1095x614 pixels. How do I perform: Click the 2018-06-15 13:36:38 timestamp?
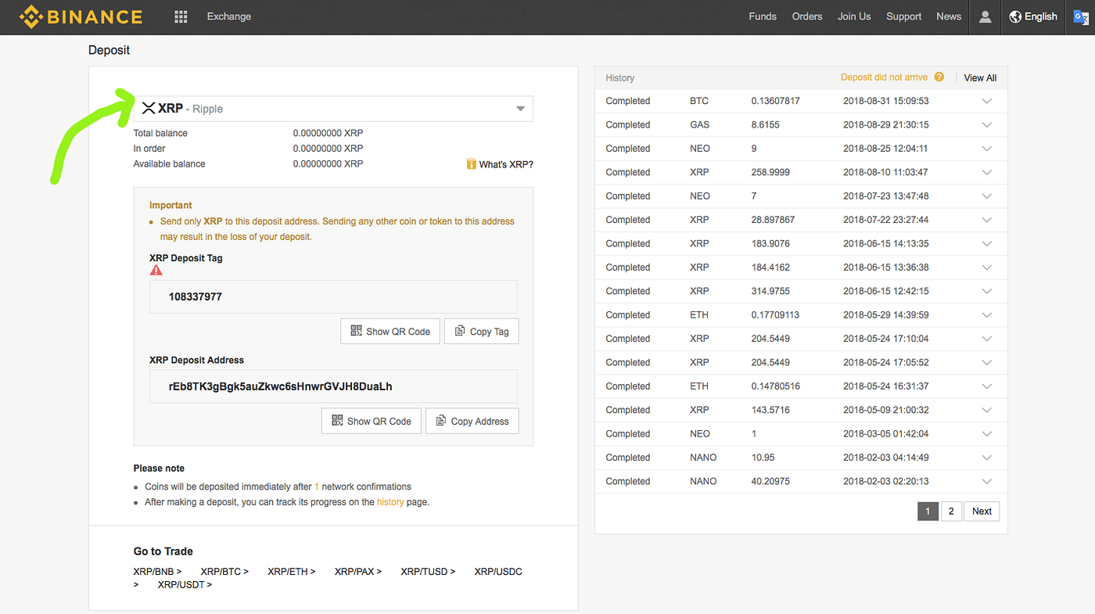pos(886,268)
